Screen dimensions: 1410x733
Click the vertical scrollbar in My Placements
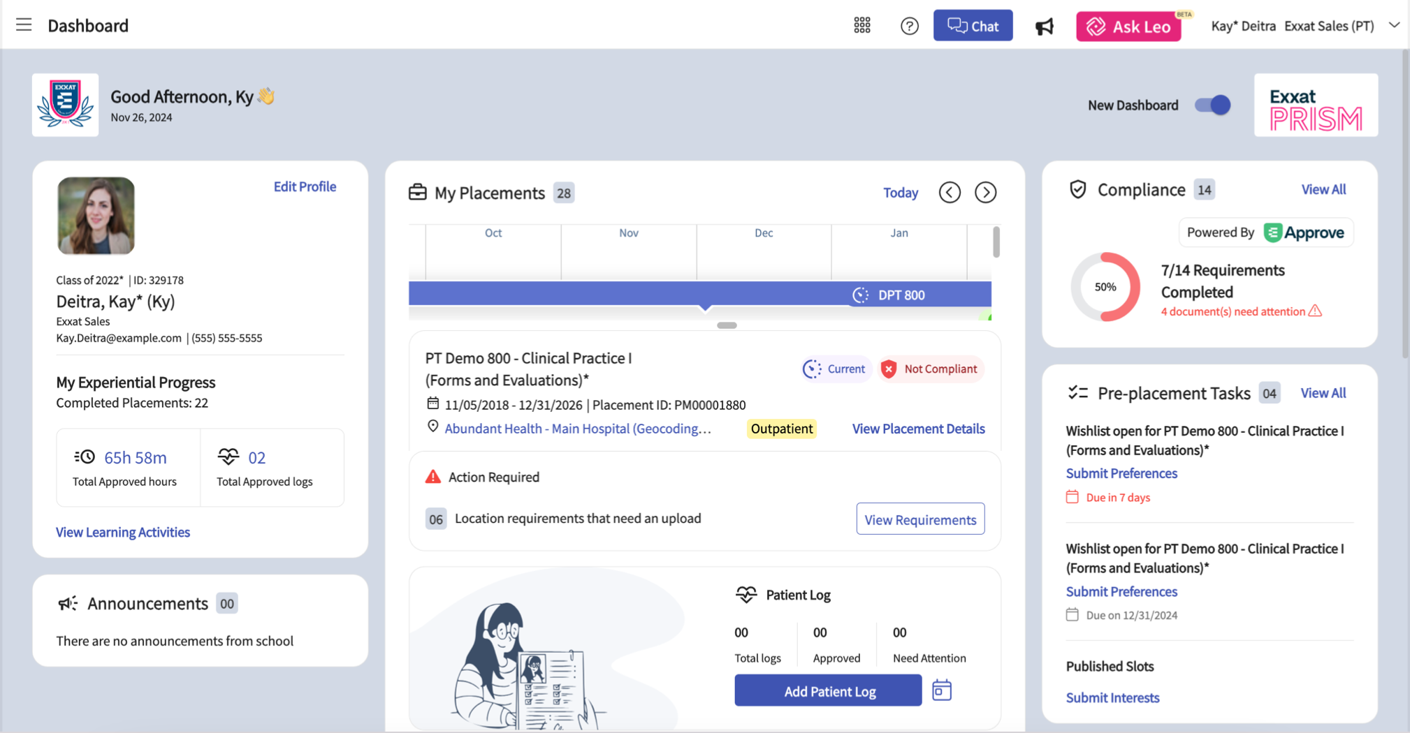tap(995, 243)
